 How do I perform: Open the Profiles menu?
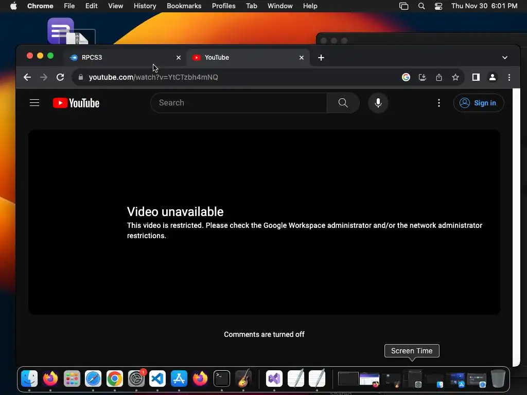223,6
